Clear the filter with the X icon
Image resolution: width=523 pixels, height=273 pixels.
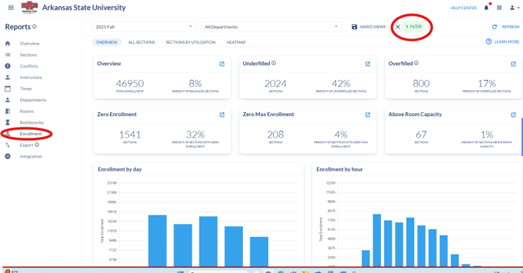(x=398, y=27)
